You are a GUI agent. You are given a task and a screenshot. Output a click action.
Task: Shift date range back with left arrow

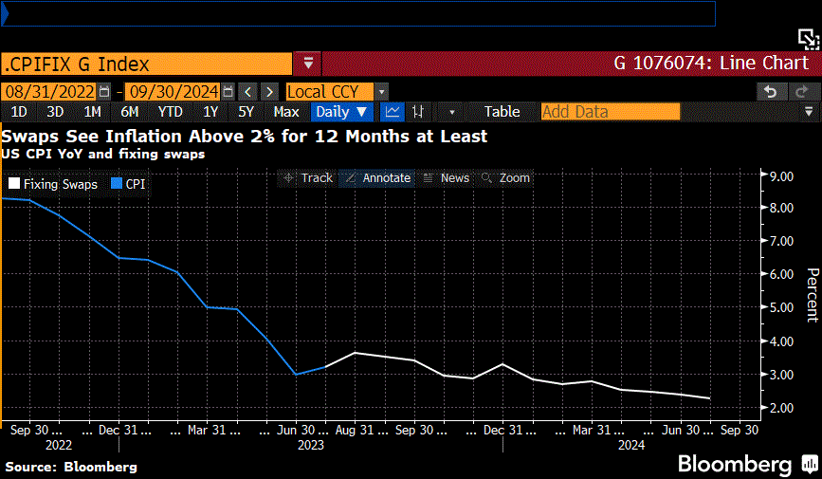tap(248, 92)
